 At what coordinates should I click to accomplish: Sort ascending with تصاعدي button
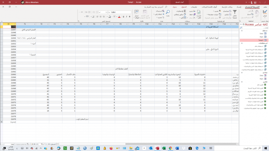(228, 11)
